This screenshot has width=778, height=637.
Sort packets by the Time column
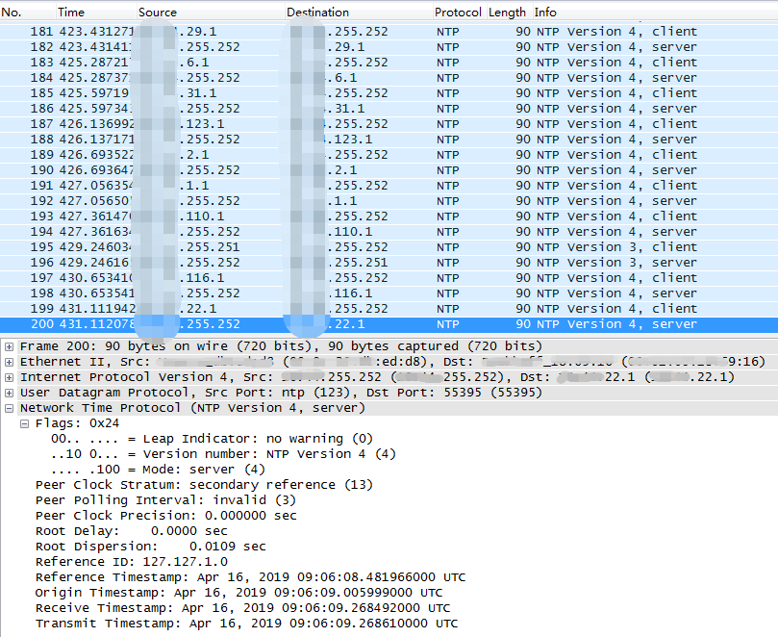point(96,12)
